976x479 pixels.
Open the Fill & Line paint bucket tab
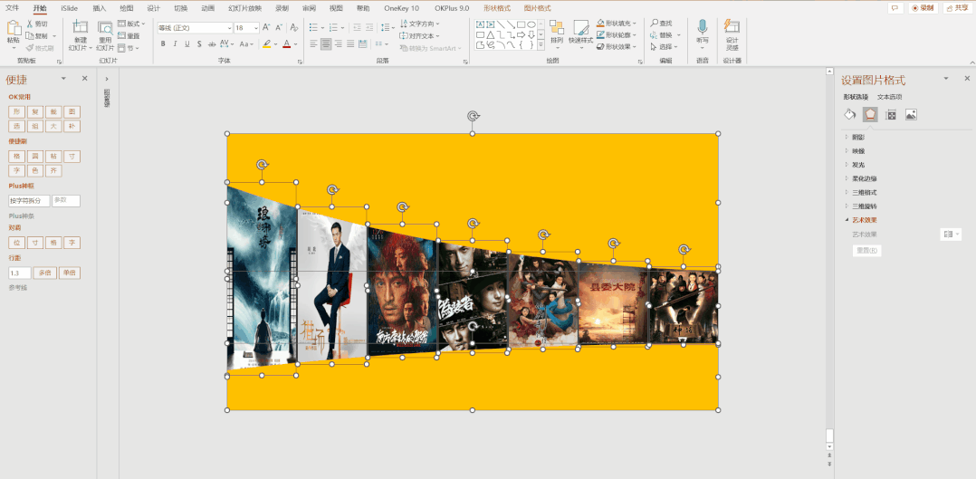849,115
